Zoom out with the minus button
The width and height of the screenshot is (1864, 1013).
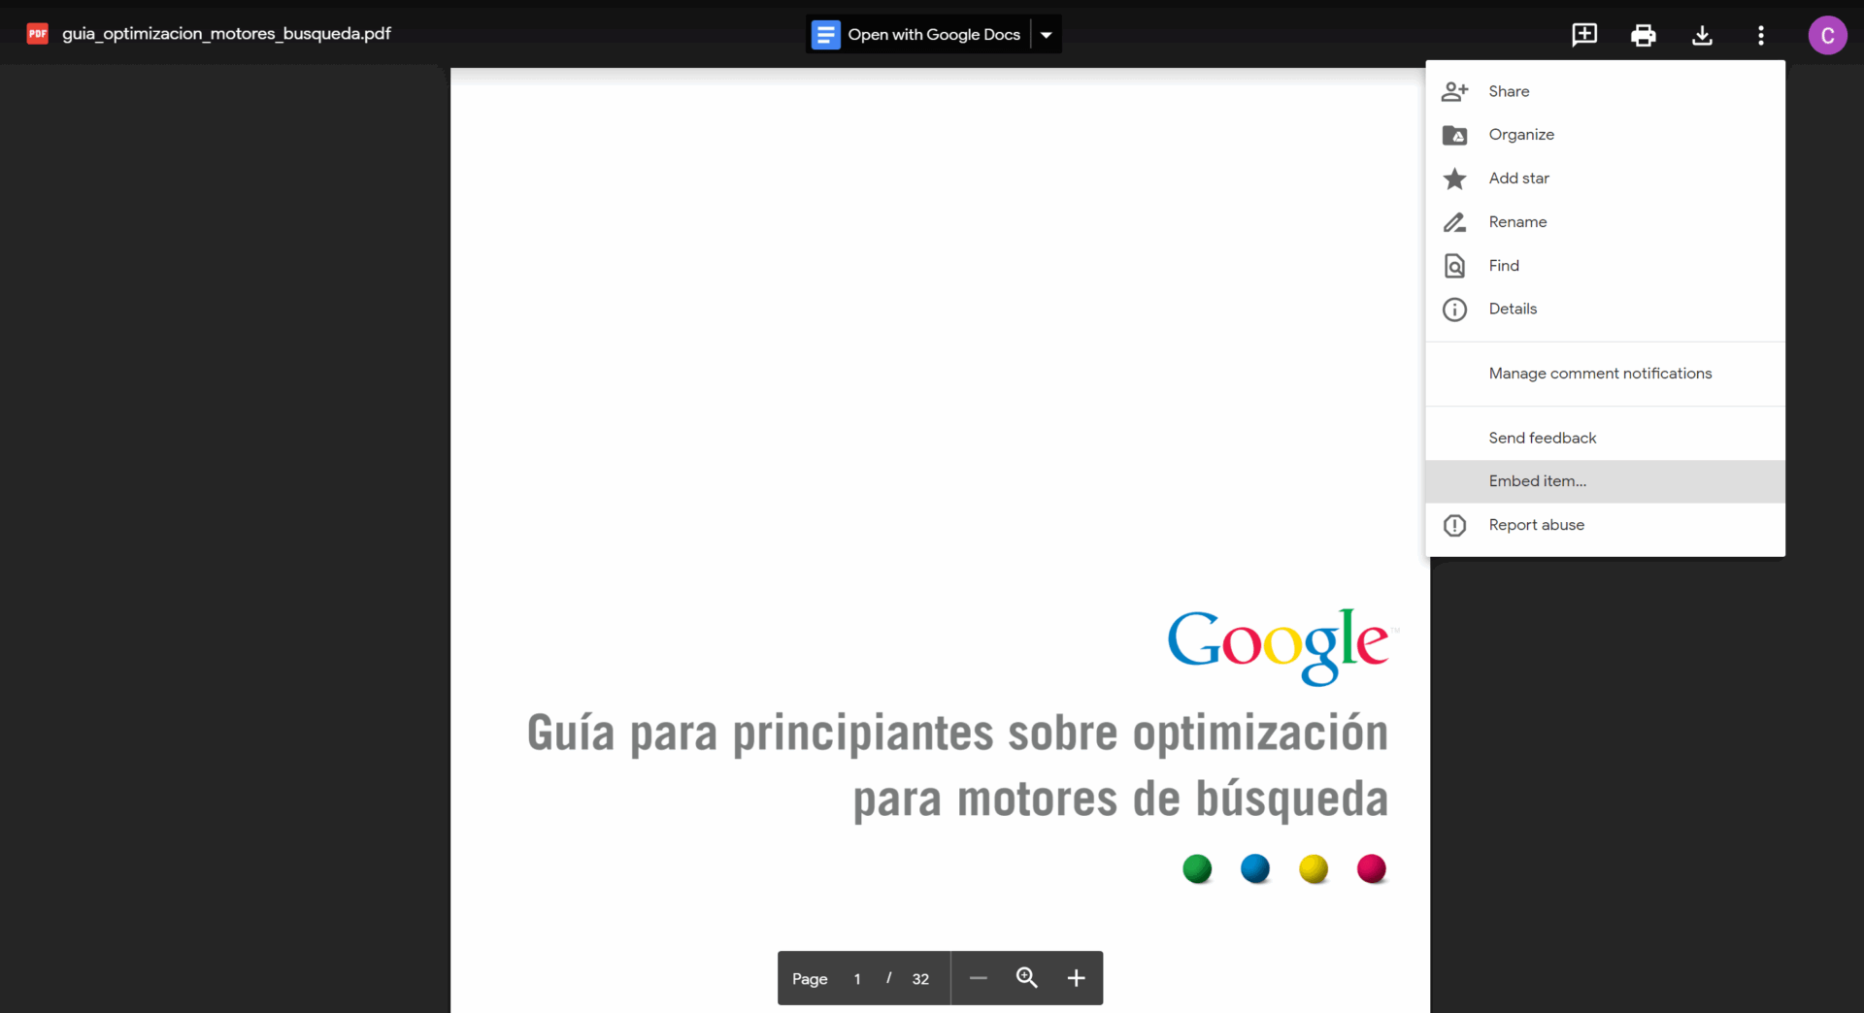coord(978,978)
